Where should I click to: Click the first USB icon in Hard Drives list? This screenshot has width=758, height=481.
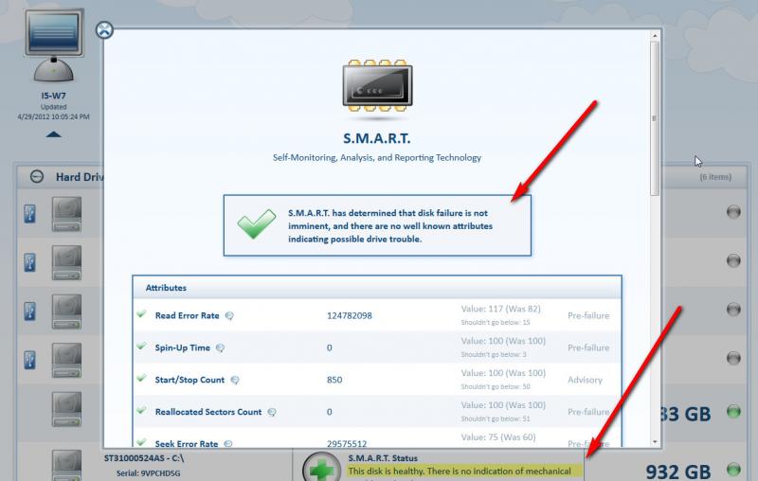(x=30, y=213)
